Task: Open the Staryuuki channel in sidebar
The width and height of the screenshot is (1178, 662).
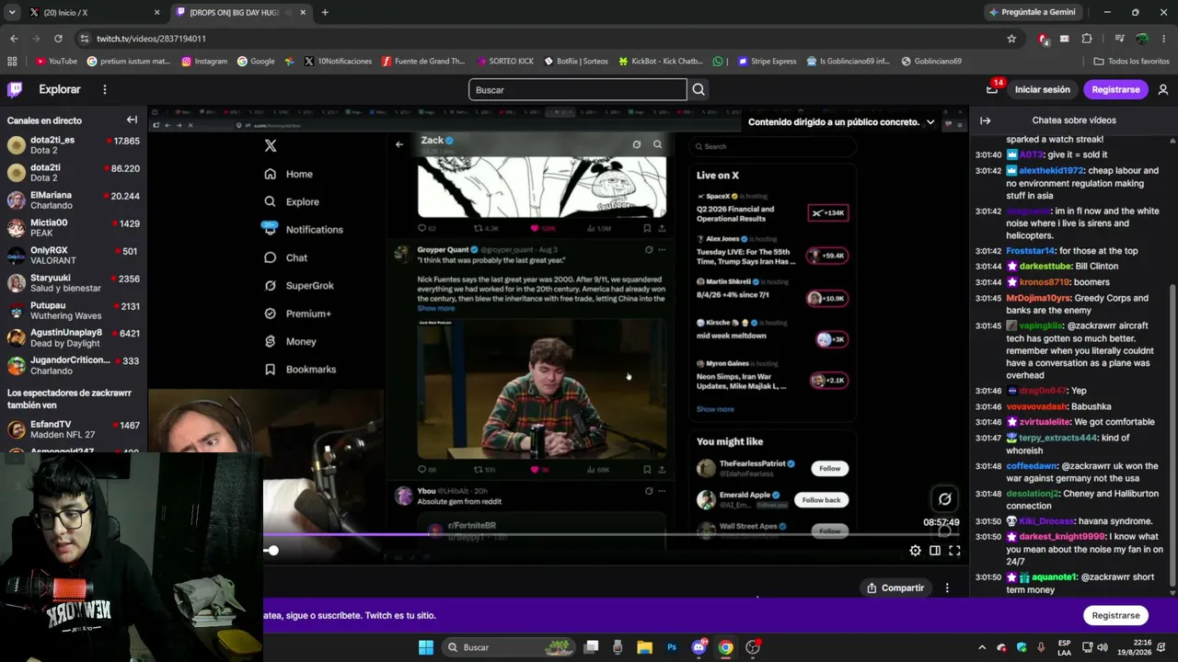Action: point(74,283)
